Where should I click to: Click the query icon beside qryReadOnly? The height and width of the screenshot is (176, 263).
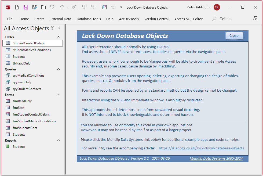pos(8,82)
